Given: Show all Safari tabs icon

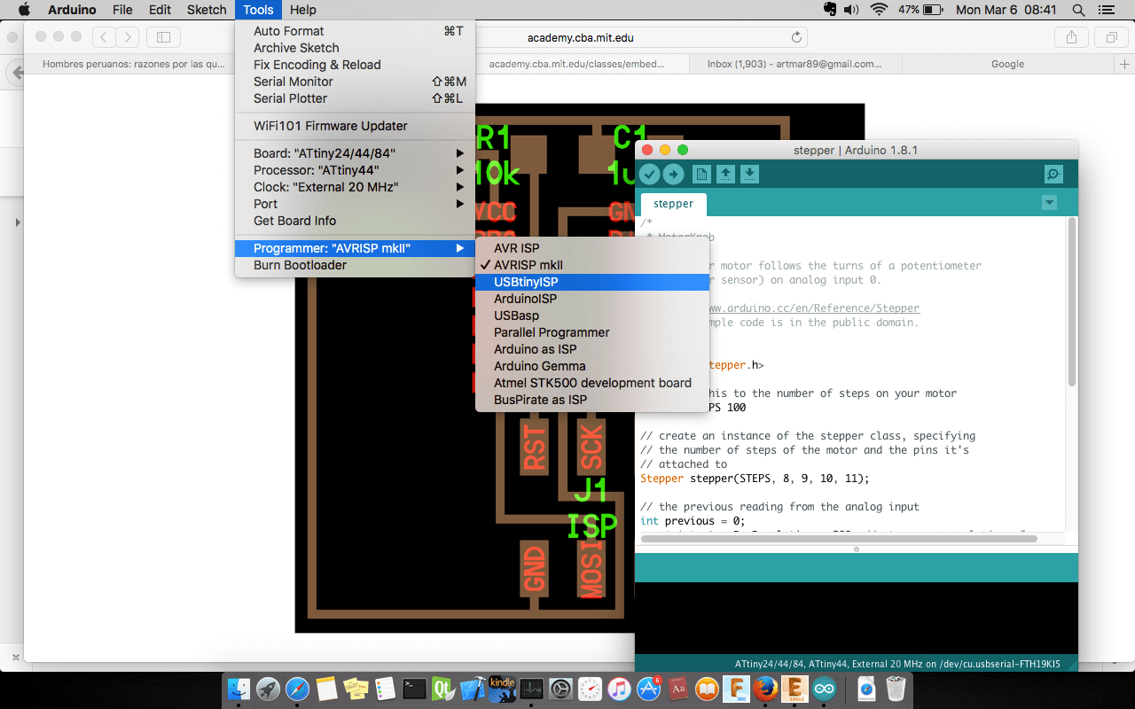Looking at the screenshot, I should pos(1110,37).
